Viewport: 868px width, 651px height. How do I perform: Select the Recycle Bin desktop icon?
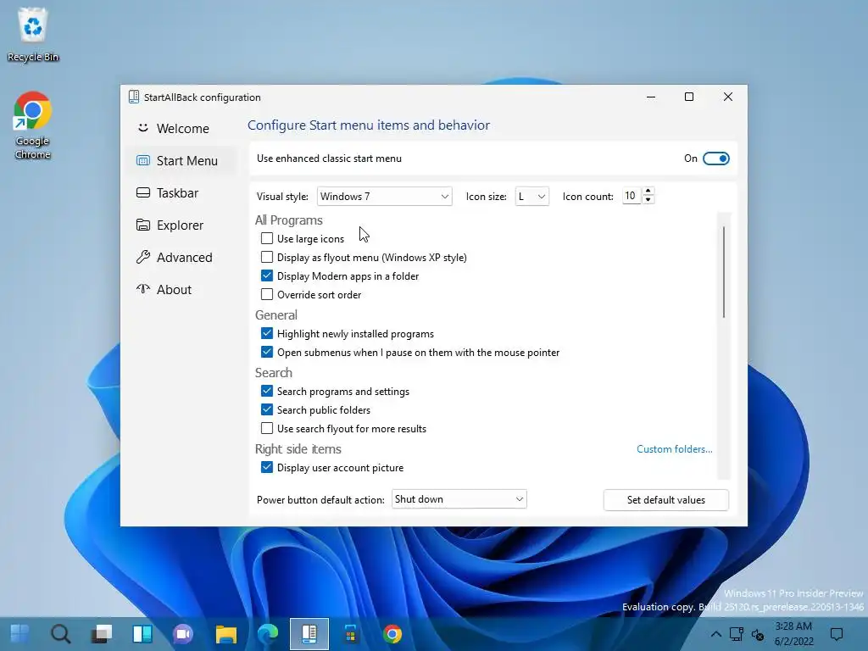33,35
